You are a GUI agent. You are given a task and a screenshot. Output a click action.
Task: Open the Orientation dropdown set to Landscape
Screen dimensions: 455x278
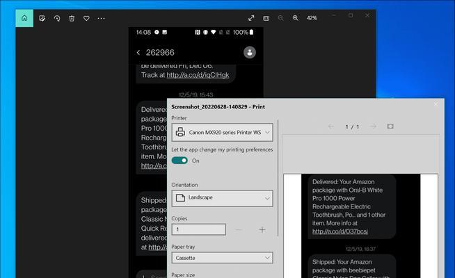(222, 198)
